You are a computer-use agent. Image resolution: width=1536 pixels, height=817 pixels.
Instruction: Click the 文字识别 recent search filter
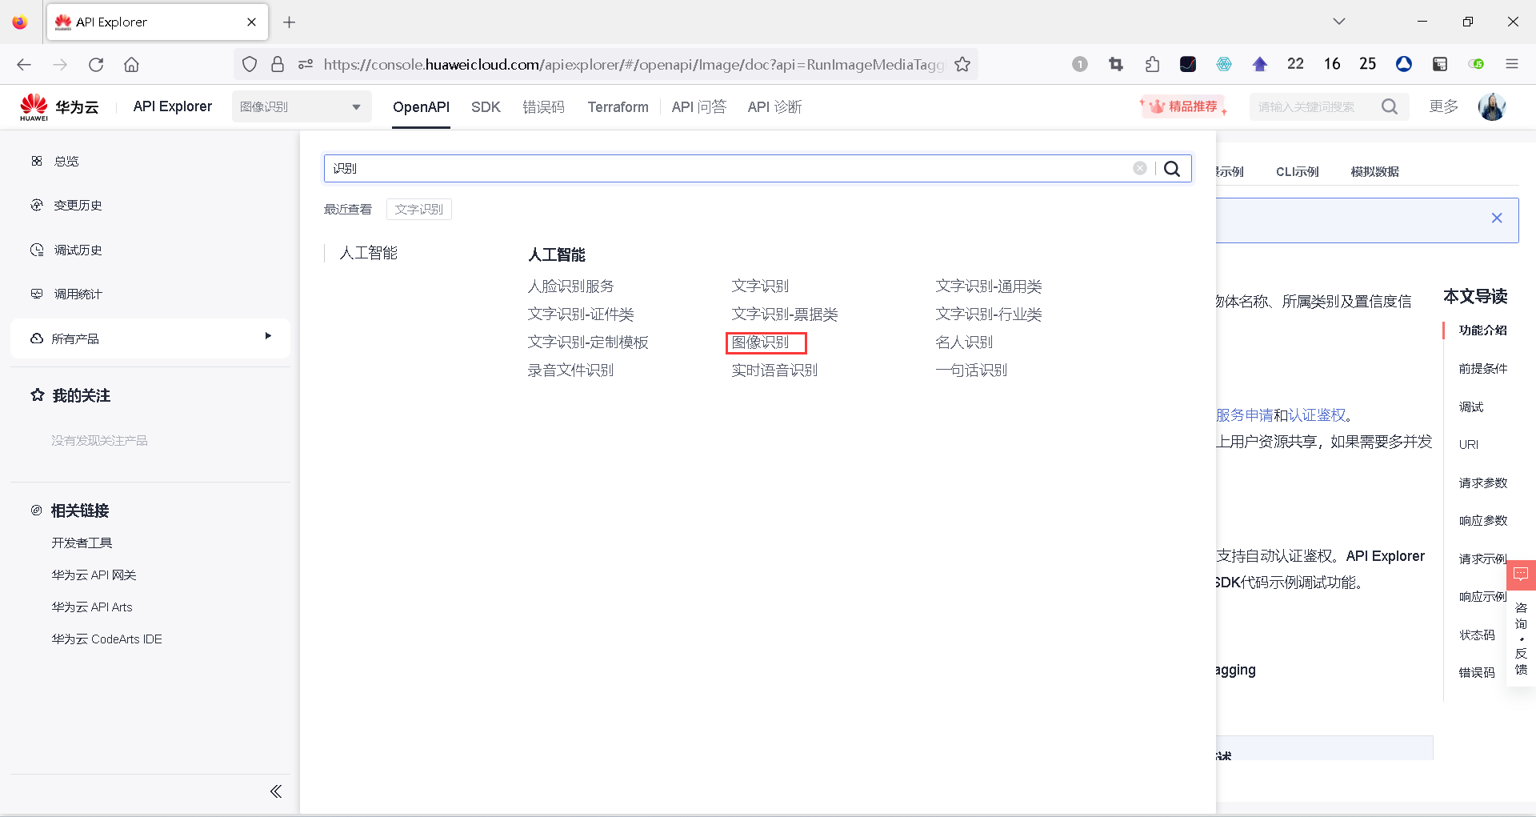pos(418,209)
